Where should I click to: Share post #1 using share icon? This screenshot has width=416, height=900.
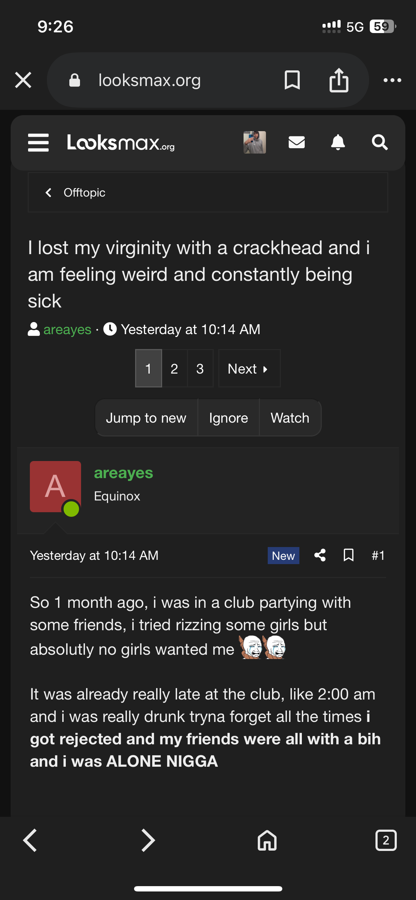tap(320, 555)
